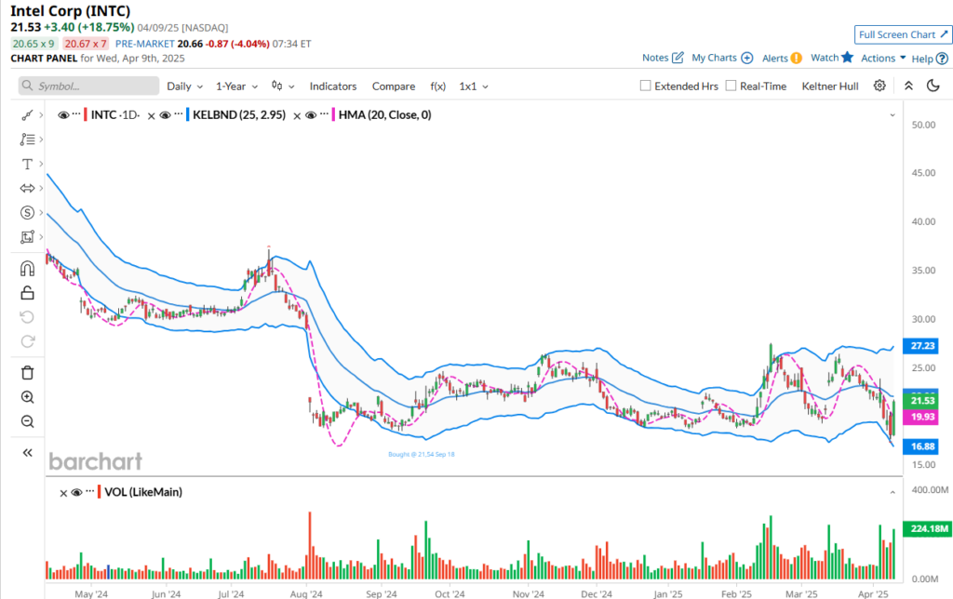
Task: Open Full Screen Chart
Action: 903,34
